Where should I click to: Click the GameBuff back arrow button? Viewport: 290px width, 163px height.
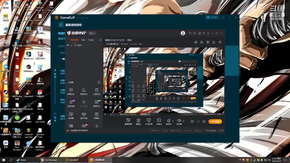[61, 25]
